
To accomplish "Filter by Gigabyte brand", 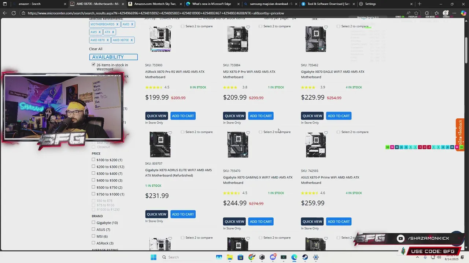I will click(x=93, y=222).
